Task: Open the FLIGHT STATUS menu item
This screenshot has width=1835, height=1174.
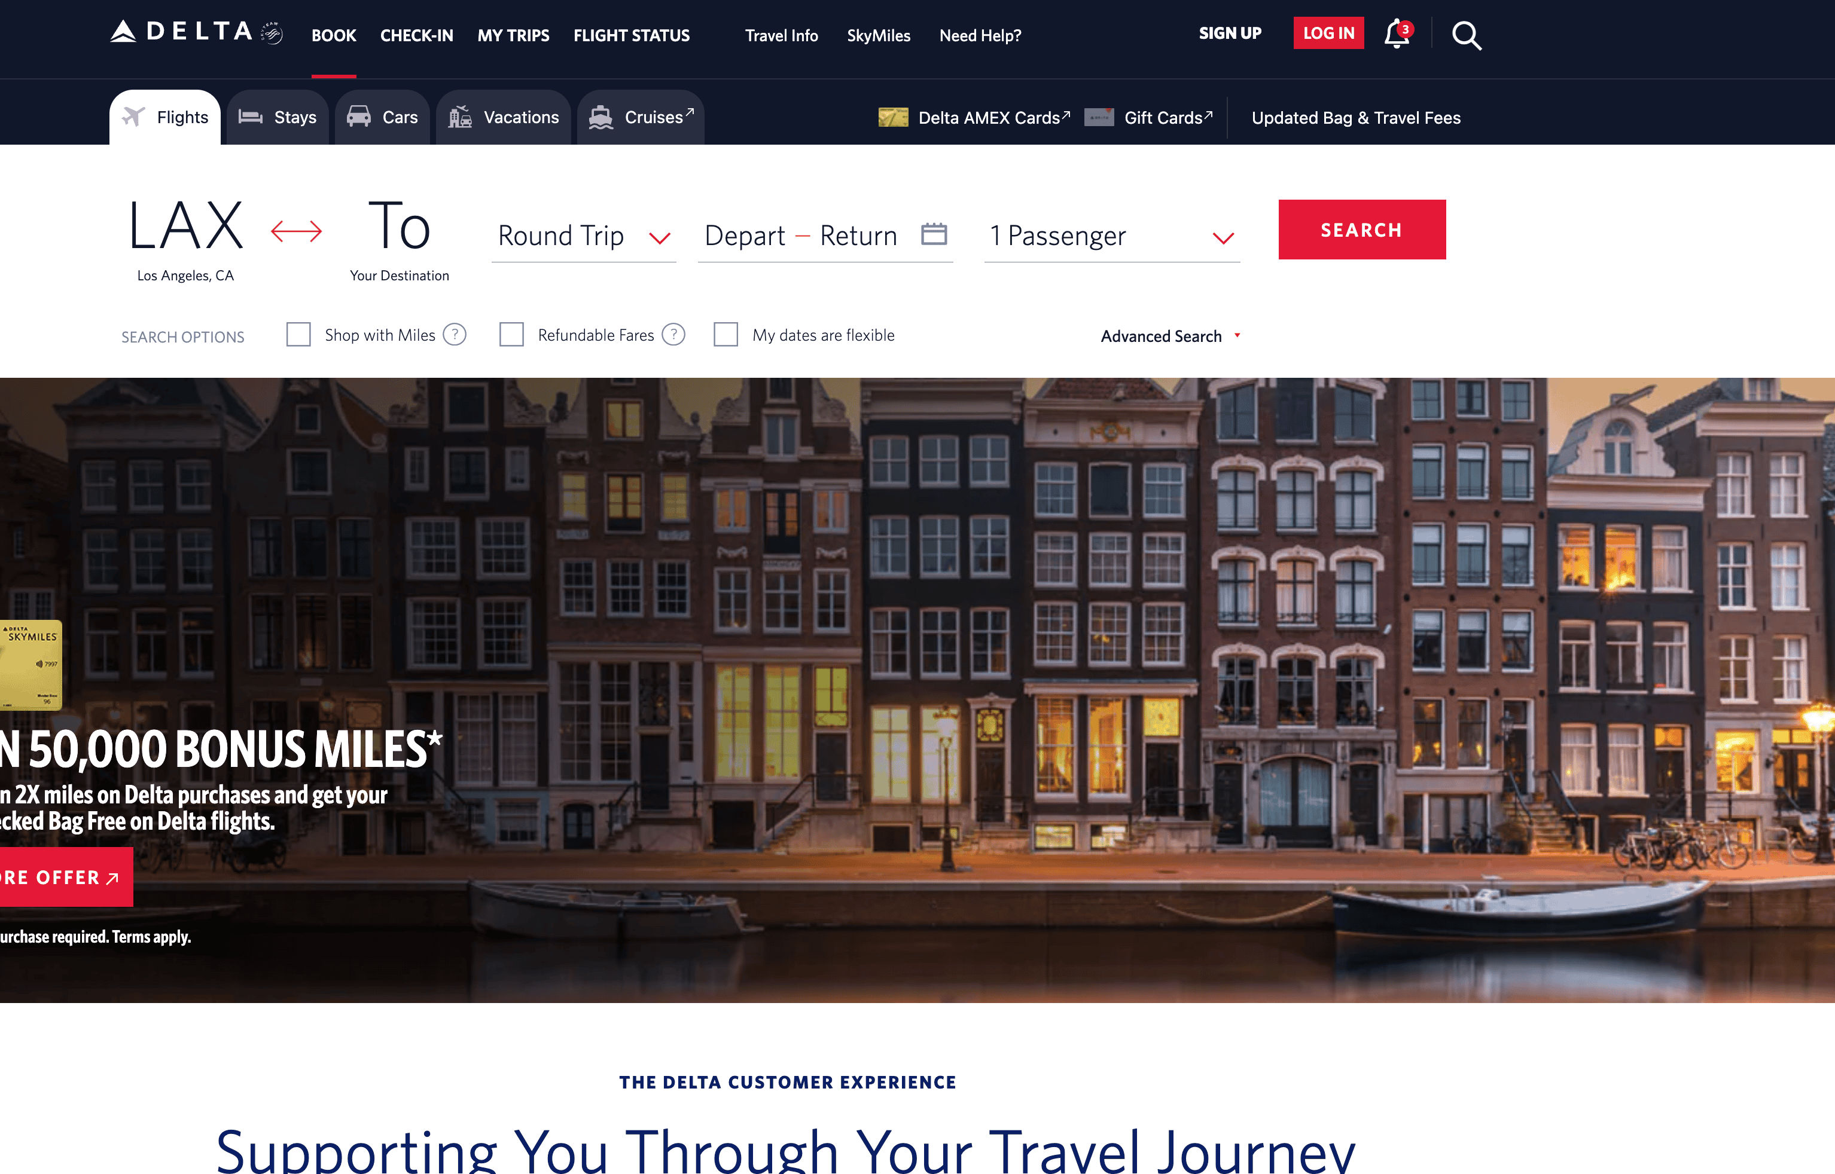Action: 632,36
